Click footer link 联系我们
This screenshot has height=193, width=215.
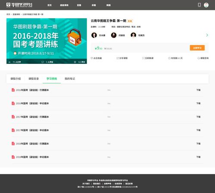coord(97,184)
